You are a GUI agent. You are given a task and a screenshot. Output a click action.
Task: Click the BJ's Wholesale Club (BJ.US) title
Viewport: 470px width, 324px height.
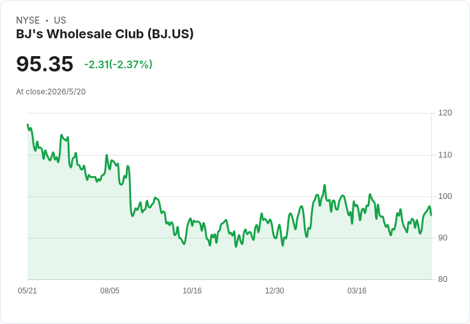click(105, 34)
